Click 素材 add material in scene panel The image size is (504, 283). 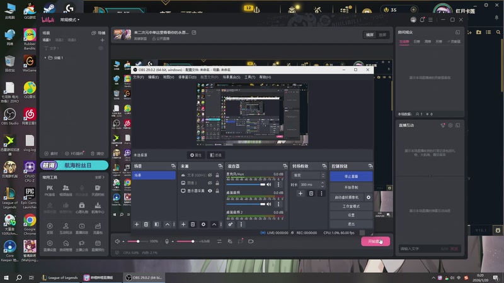tap(51, 153)
